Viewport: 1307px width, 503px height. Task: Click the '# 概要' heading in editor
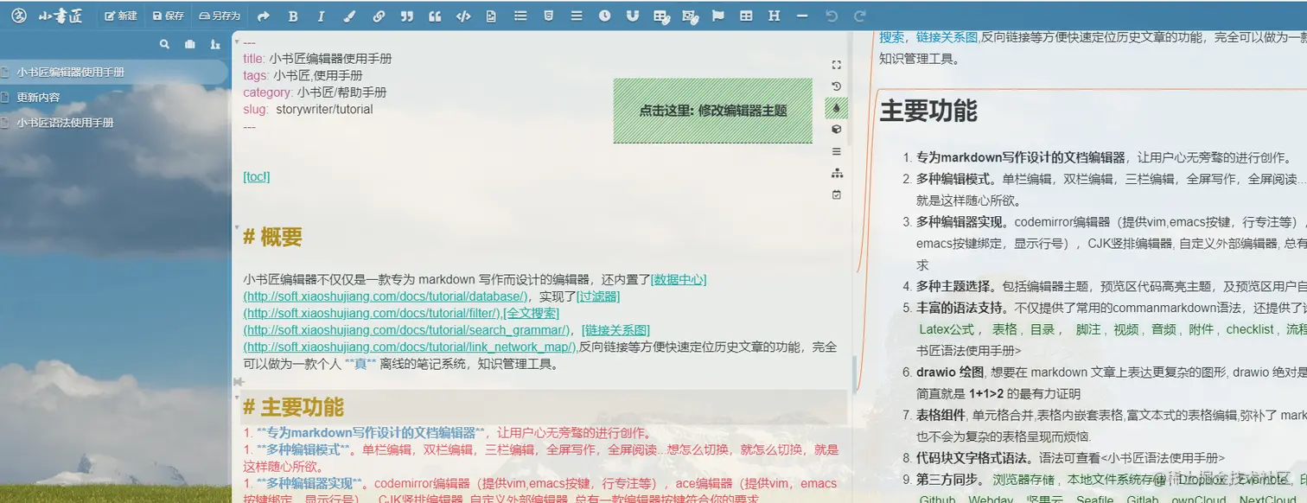[x=273, y=237]
